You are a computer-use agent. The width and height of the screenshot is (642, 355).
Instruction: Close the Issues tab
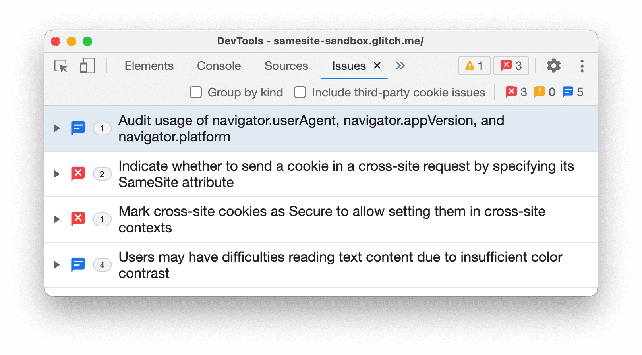pyautogui.click(x=377, y=66)
